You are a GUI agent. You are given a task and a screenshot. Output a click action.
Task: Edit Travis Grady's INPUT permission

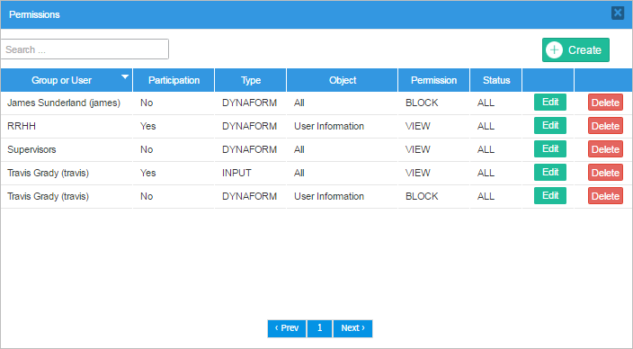550,173
